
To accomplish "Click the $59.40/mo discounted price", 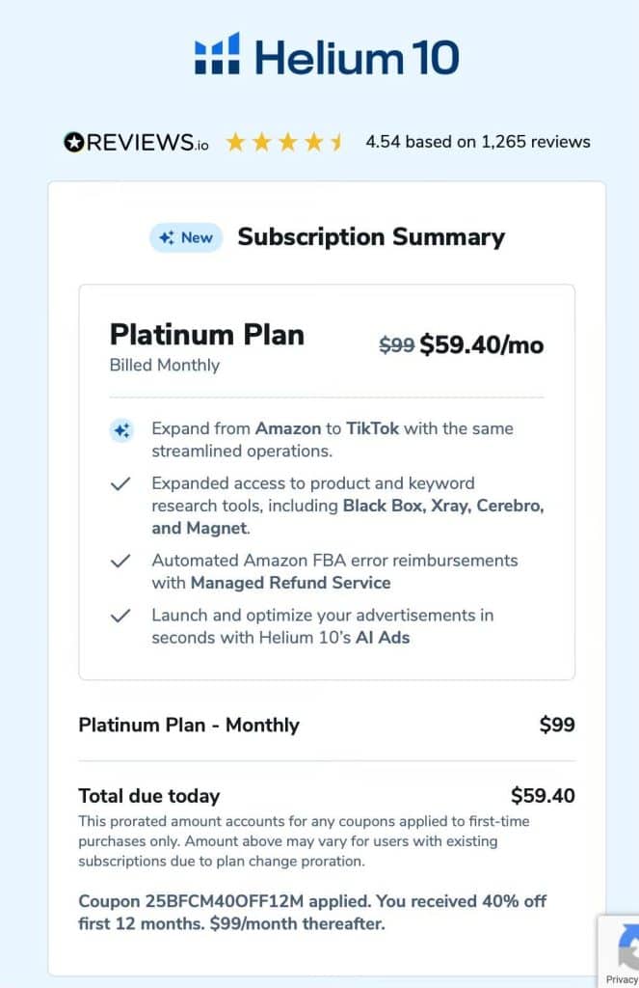I will point(482,344).
